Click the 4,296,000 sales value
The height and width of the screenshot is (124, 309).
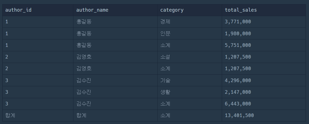click(238, 80)
